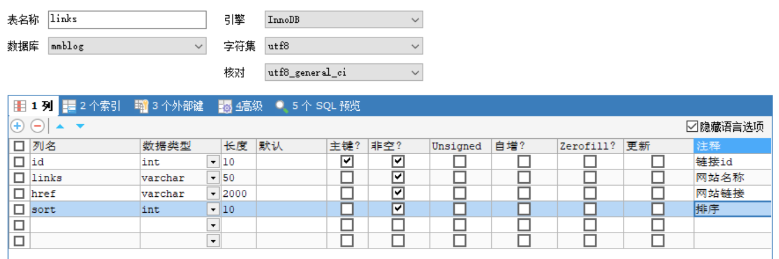Viewport: 779px width, 259px height.
Task: Click the add column plus icon
Action: coord(18,126)
